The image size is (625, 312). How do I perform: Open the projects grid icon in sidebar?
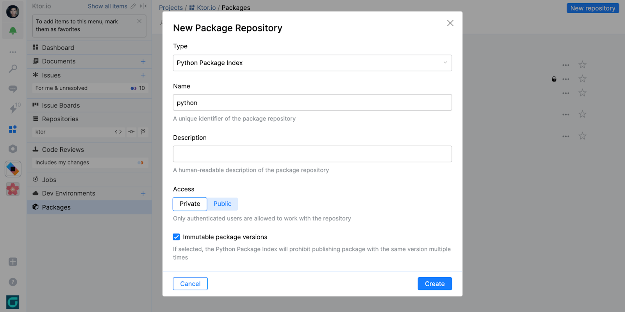(x=13, y=129)
